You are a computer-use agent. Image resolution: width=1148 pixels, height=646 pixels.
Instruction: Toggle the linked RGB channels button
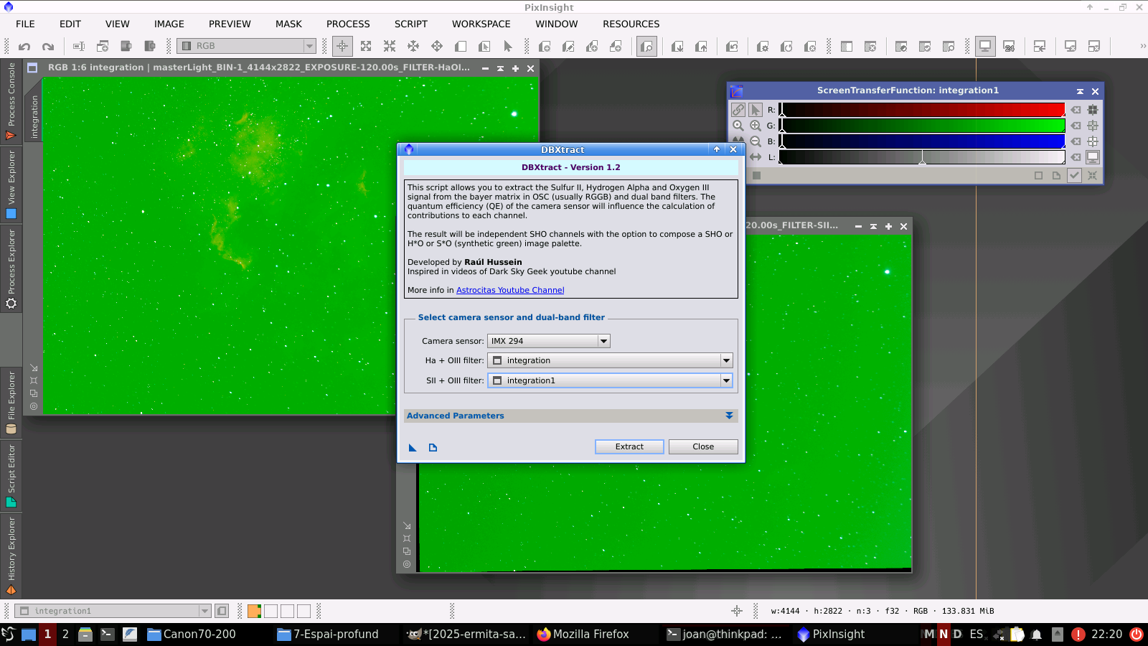point(738,110)
